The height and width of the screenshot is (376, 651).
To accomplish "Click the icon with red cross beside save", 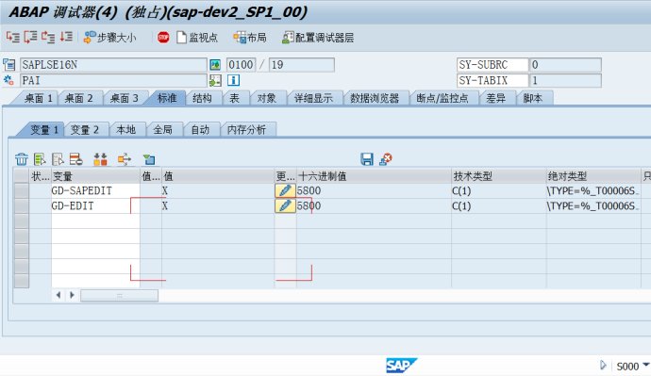I will coord(386,158).
